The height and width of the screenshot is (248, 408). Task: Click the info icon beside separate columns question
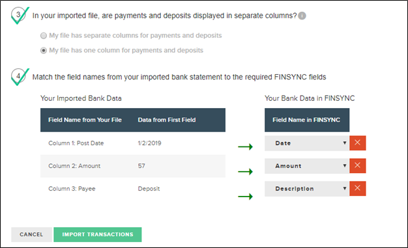302,16
